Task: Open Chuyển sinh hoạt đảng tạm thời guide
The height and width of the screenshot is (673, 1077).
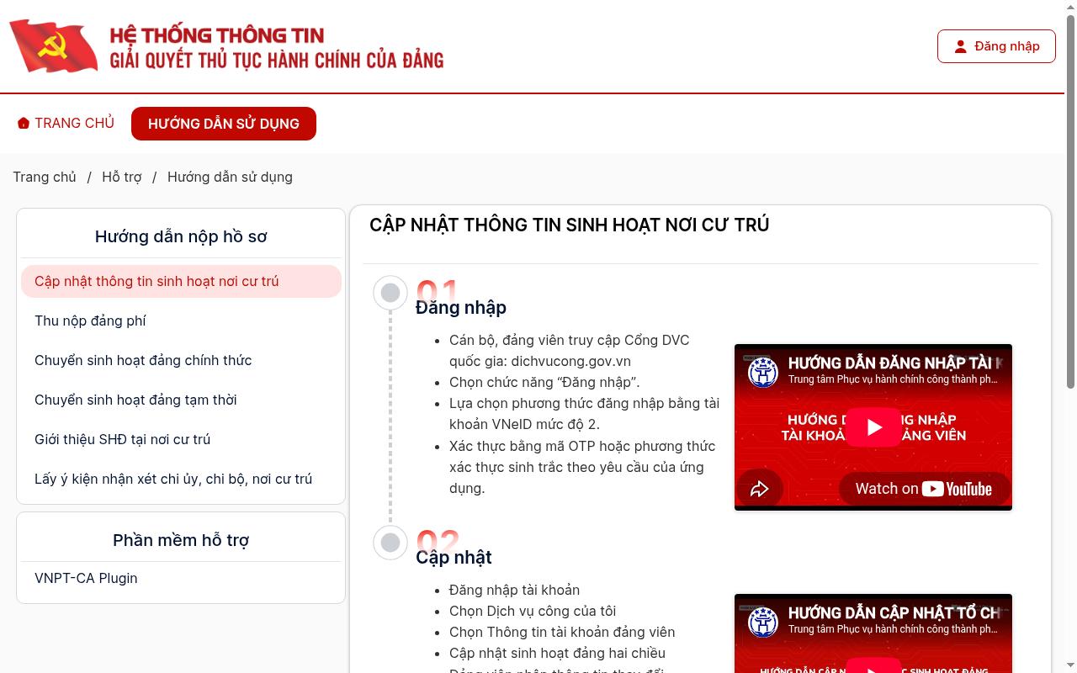Action: 181,400
